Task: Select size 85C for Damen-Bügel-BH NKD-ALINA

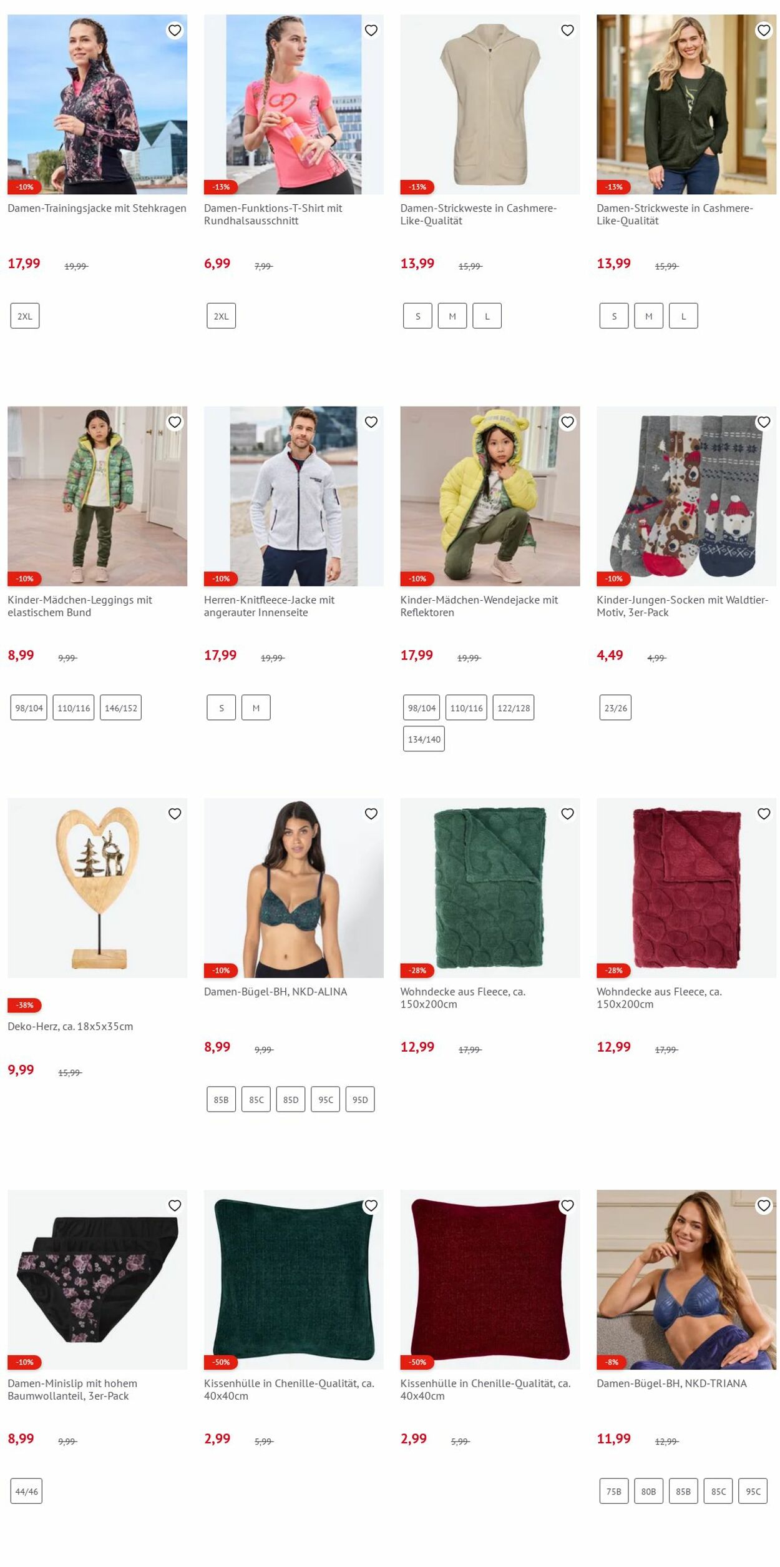Action: pos(256,1099)
